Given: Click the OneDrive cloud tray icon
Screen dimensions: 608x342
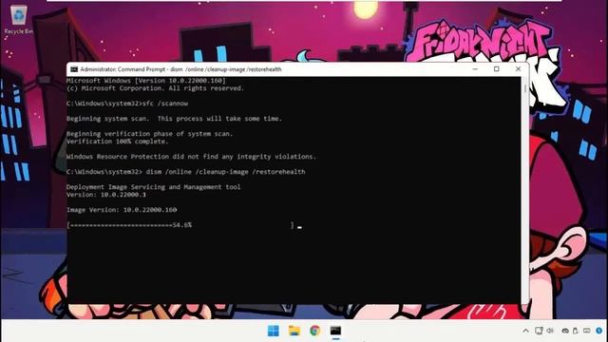Looking at the screenshot, I should click(565, 331).
